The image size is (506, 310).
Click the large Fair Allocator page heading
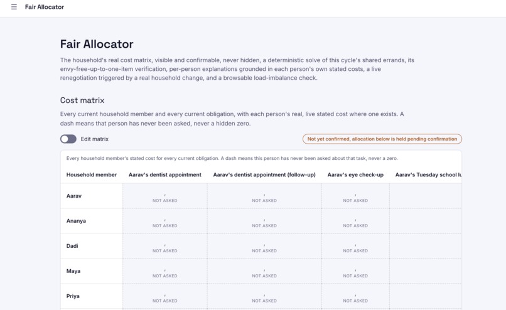(x=97, y=44)
